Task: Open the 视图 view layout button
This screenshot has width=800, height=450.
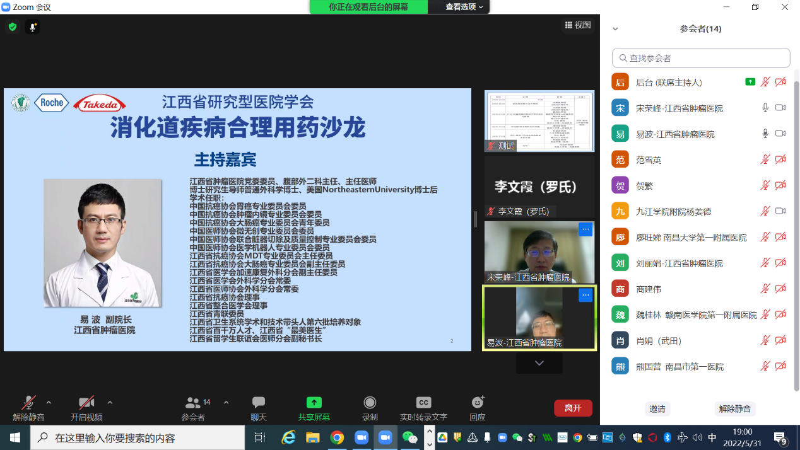Action: pos(578,25)
